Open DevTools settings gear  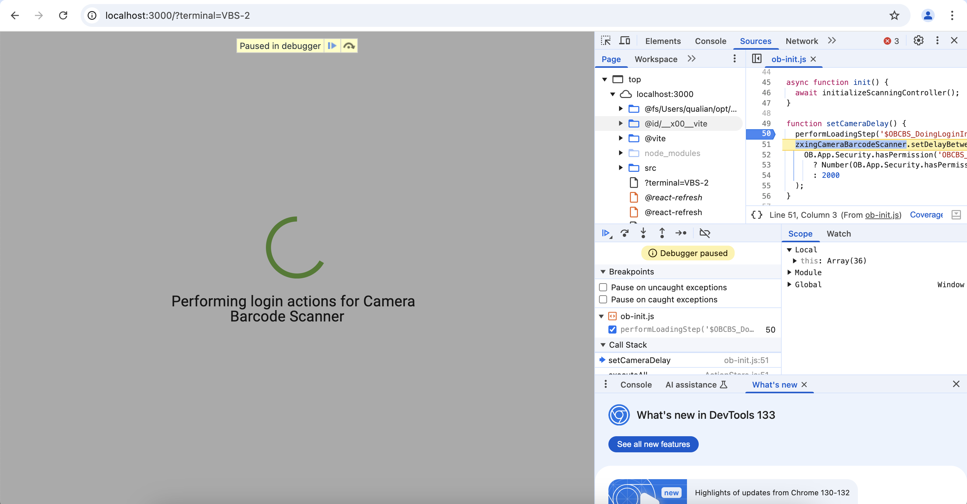pos(918,41)
